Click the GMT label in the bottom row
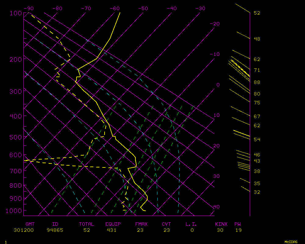This screenshot has height=244, width=305. 30,224
